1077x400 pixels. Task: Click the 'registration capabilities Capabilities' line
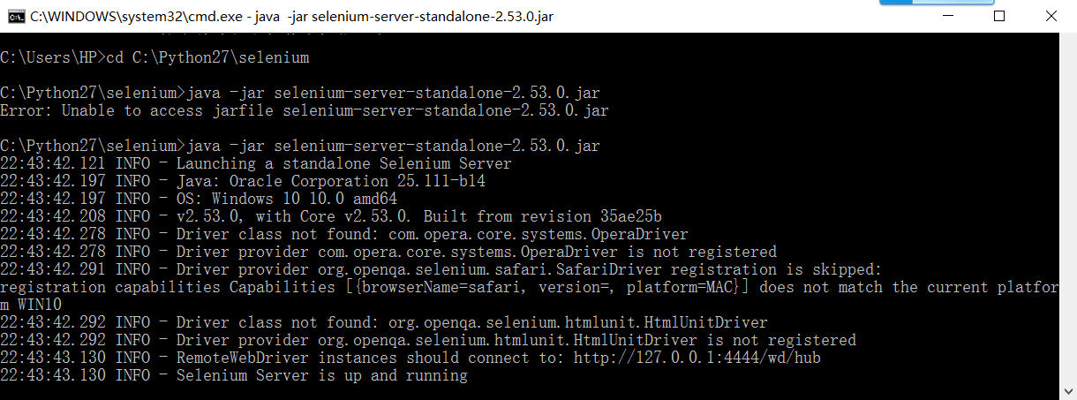[x=530, y=287]
